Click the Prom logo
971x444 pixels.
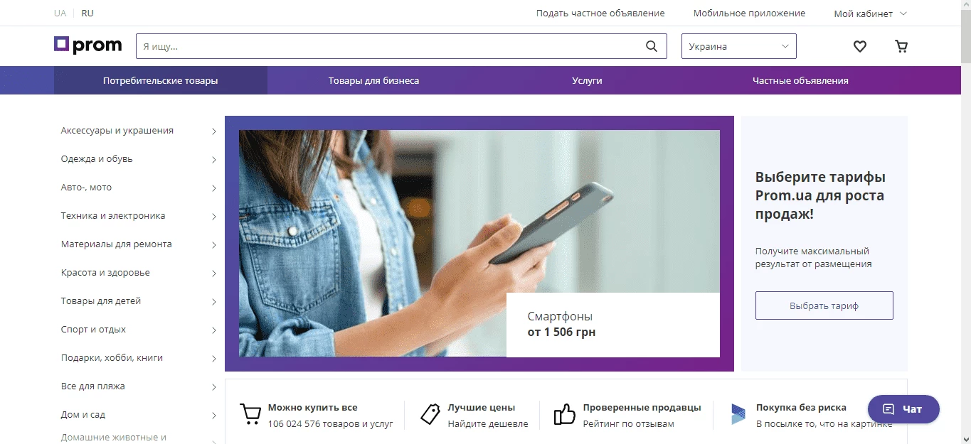[x=88, y=45]
